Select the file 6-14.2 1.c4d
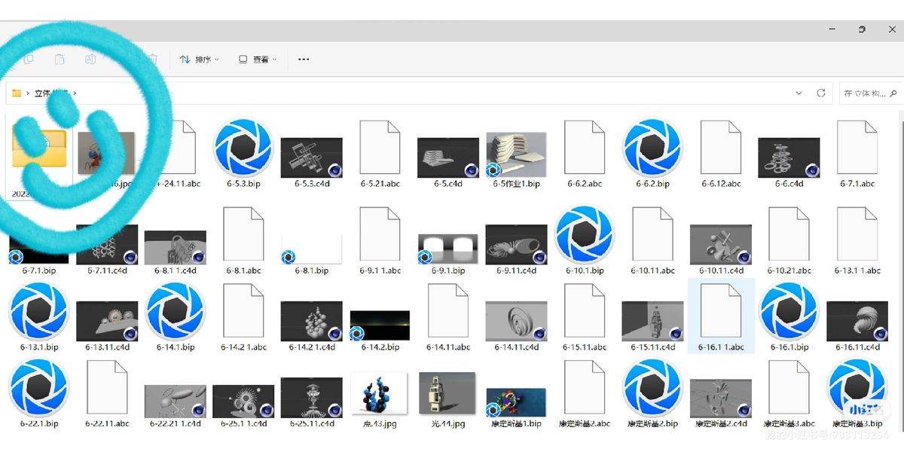Viewport: 904px width, 452px height. (x=312, y=326)
